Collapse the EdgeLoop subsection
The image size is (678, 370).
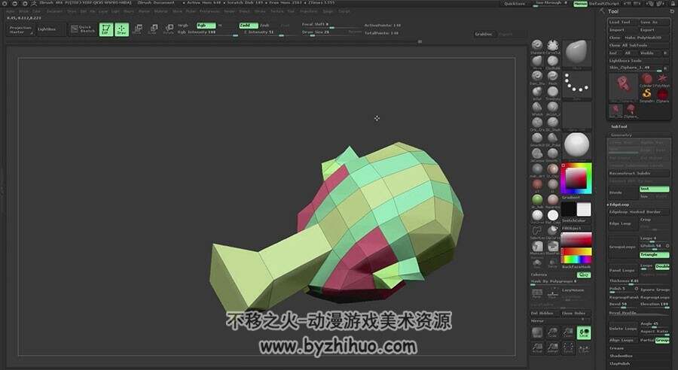pos(619,205)
